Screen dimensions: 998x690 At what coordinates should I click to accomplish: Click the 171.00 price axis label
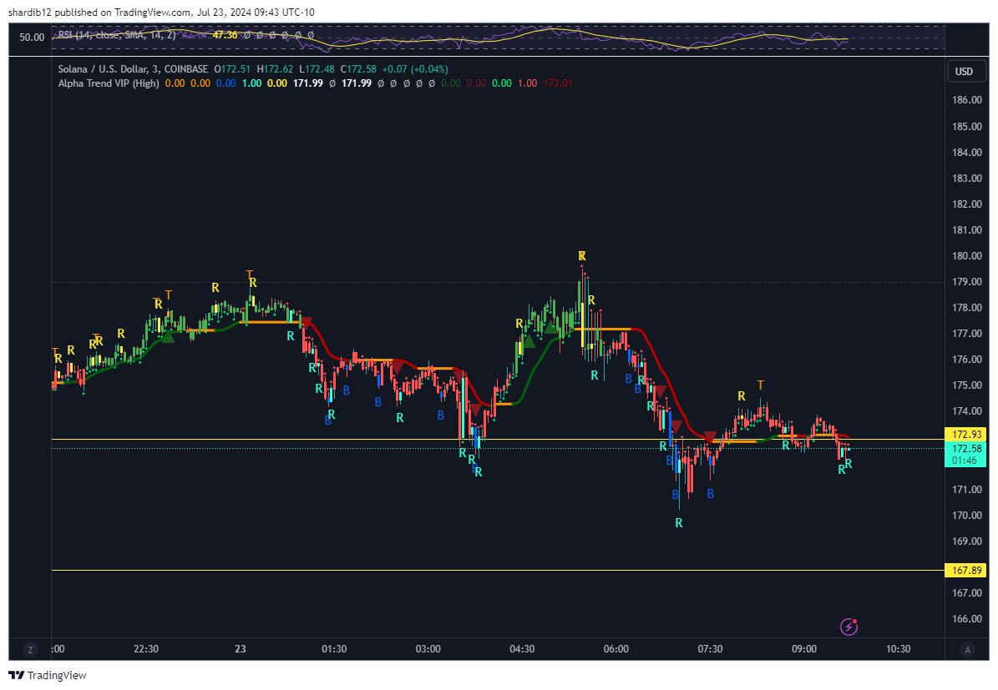point(967,490)
